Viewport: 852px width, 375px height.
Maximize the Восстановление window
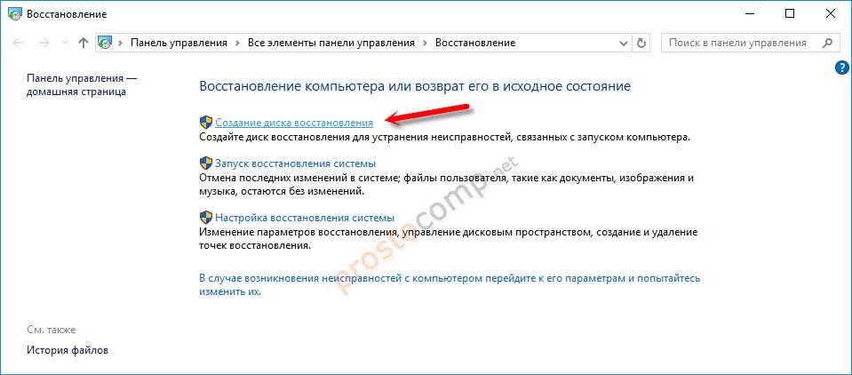tap(790, 14)
